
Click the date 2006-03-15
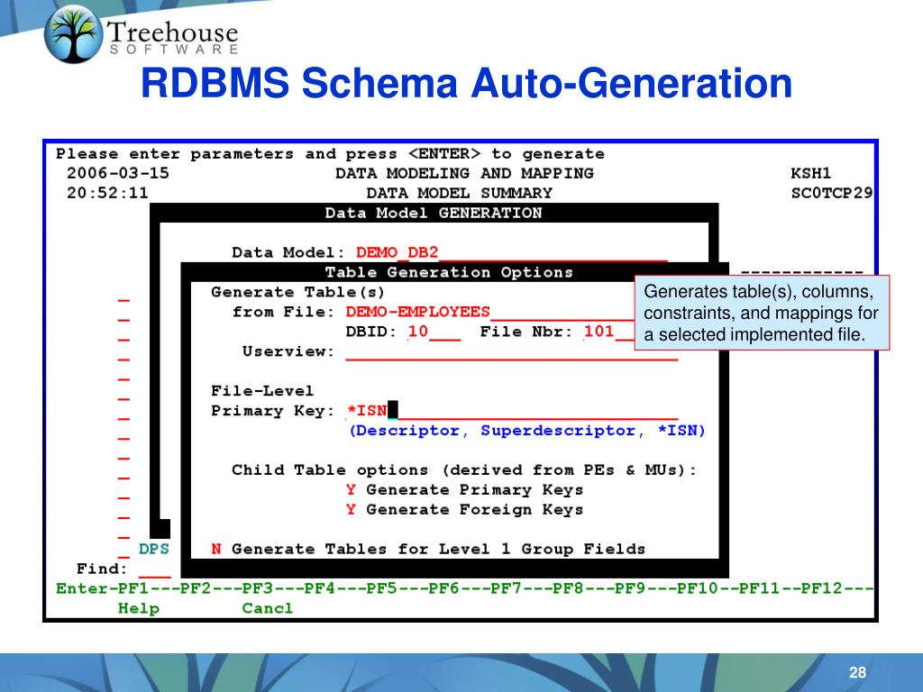(x=118, y=174)
